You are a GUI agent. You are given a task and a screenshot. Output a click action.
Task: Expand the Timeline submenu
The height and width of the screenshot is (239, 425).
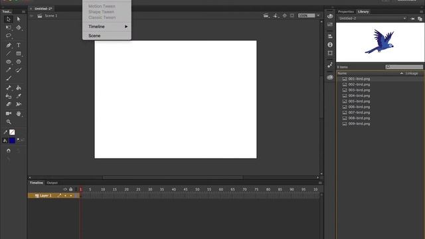coord(107,27)
